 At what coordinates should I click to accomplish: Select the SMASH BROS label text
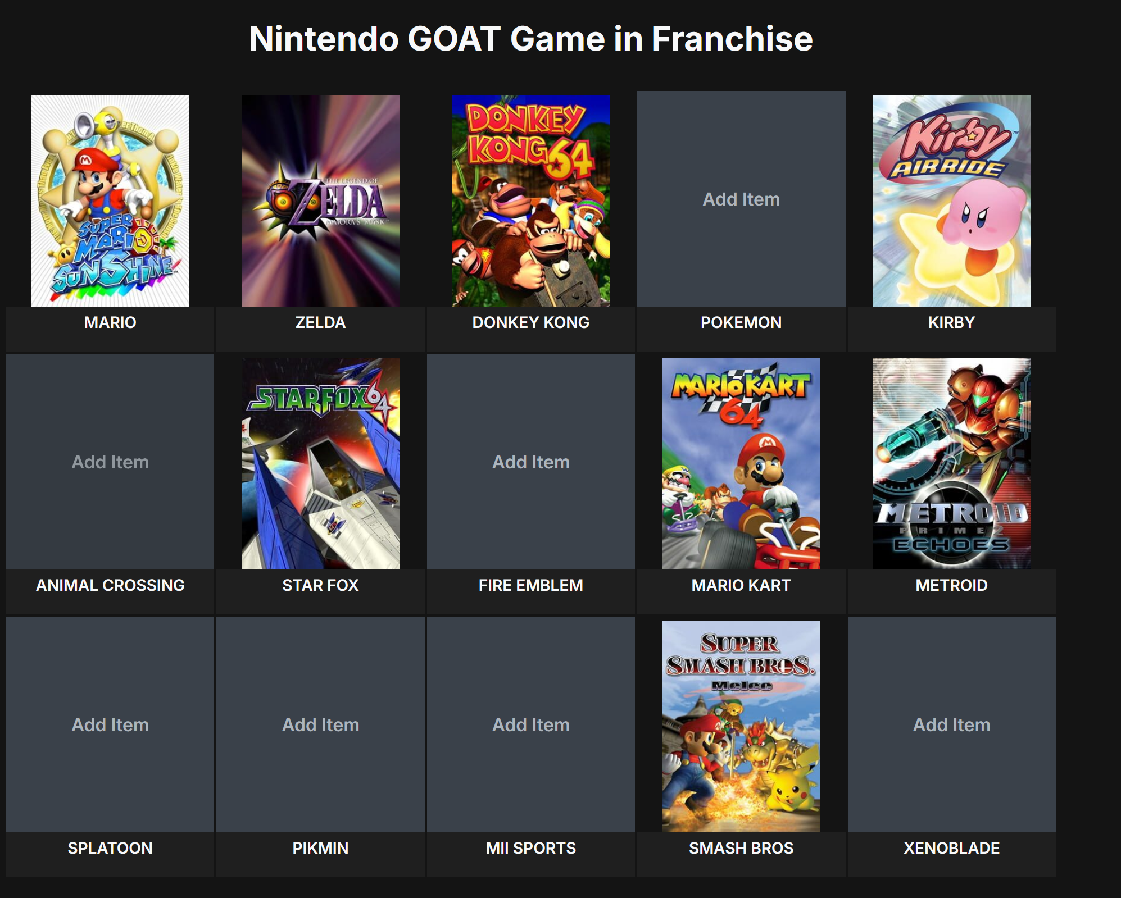[741, 848]
